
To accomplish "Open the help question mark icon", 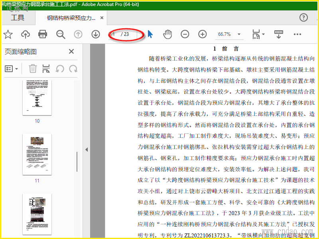I will point(303,18).
